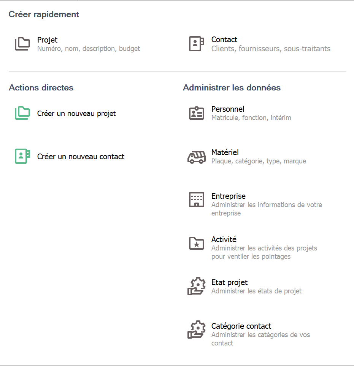Click the Entreprise building icon
Image resolution: width=354 pixels, height=366 pixels.
[197, 200]
